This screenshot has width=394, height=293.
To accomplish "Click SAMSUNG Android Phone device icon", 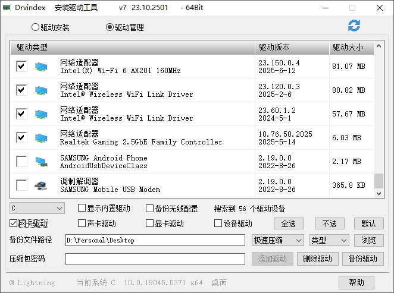I will tap(42, 162).
